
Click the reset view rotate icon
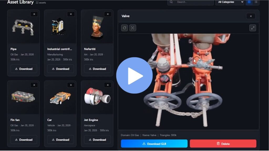pyautogui.click(x=125, y=28)
